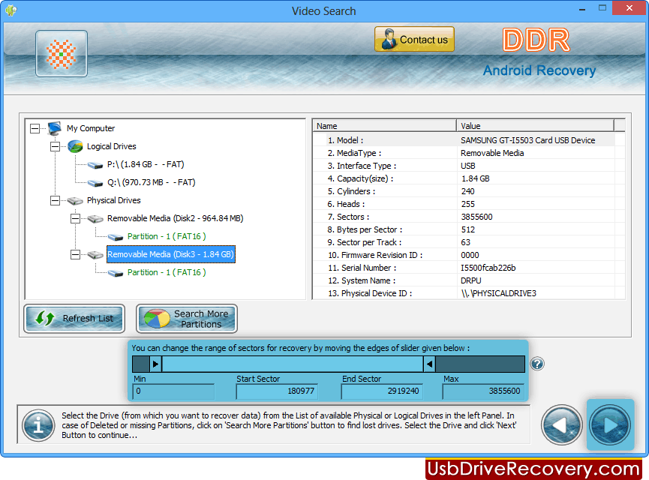Click the Serial Number value I5500fcab226b

[x=488, y=268]
